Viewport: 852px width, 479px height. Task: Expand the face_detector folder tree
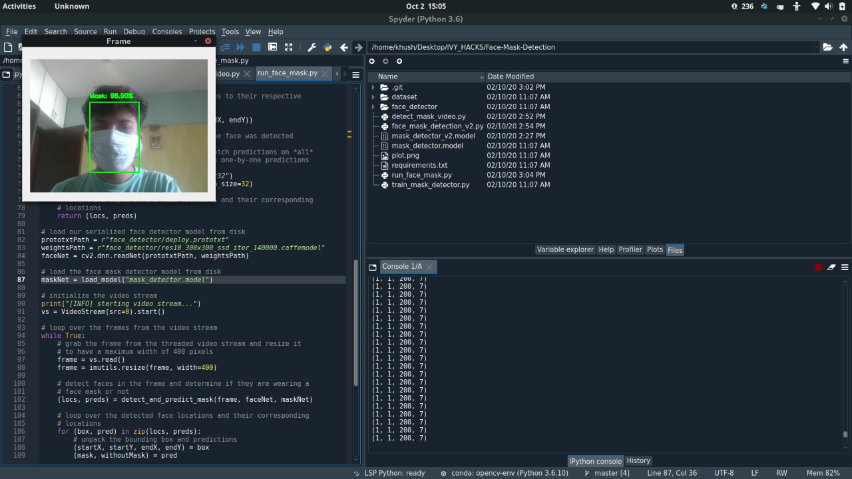point(373,106)
